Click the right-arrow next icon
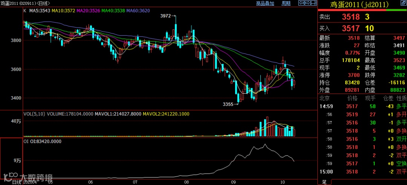 [x=308, y=3]
